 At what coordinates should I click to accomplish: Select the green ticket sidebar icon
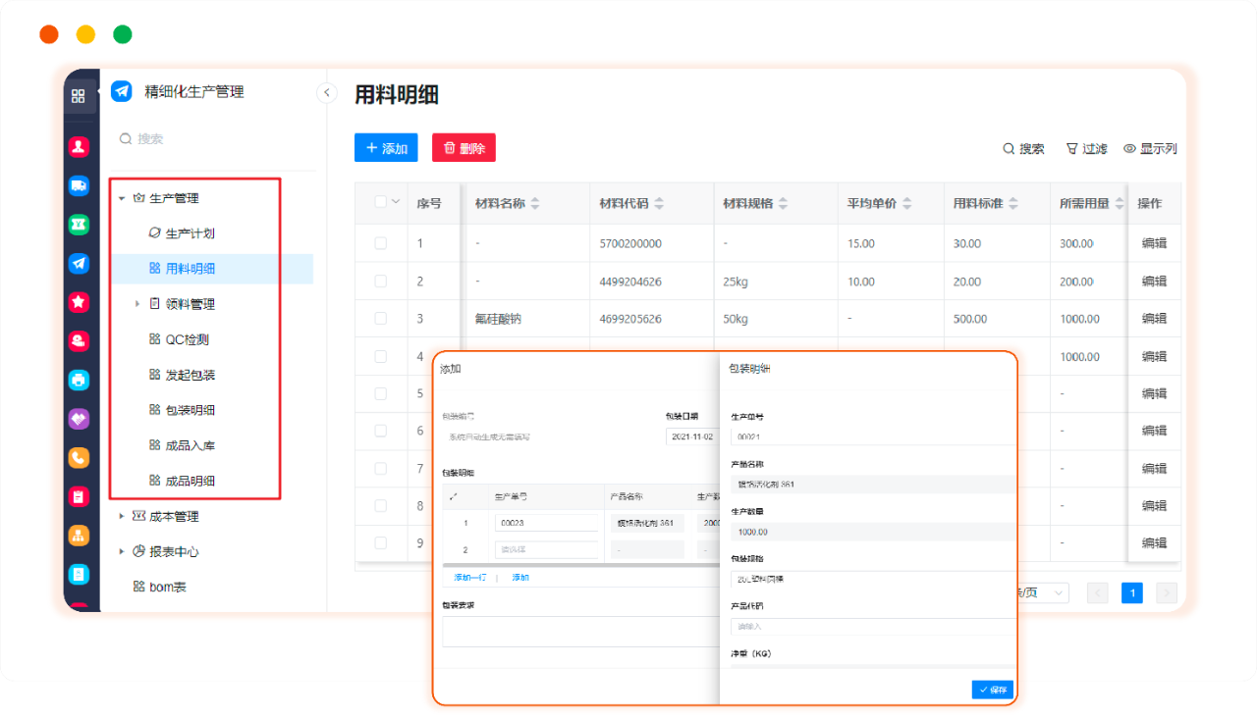point(79,225)
